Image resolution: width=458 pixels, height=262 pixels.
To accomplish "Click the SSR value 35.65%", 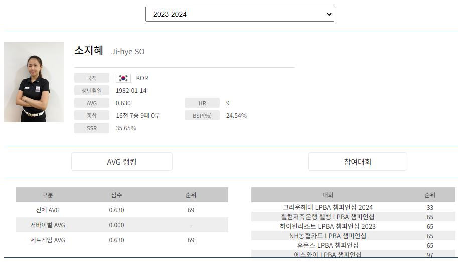I will [x=126, y=128].
